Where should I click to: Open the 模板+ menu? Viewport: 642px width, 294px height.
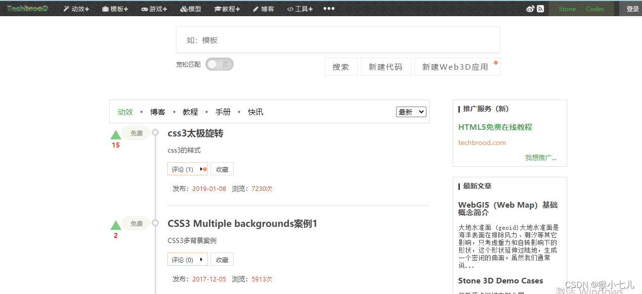click(115, 9)
